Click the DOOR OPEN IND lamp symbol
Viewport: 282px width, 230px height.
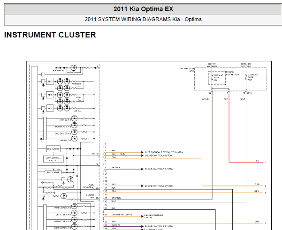click(x=74, y=226)
